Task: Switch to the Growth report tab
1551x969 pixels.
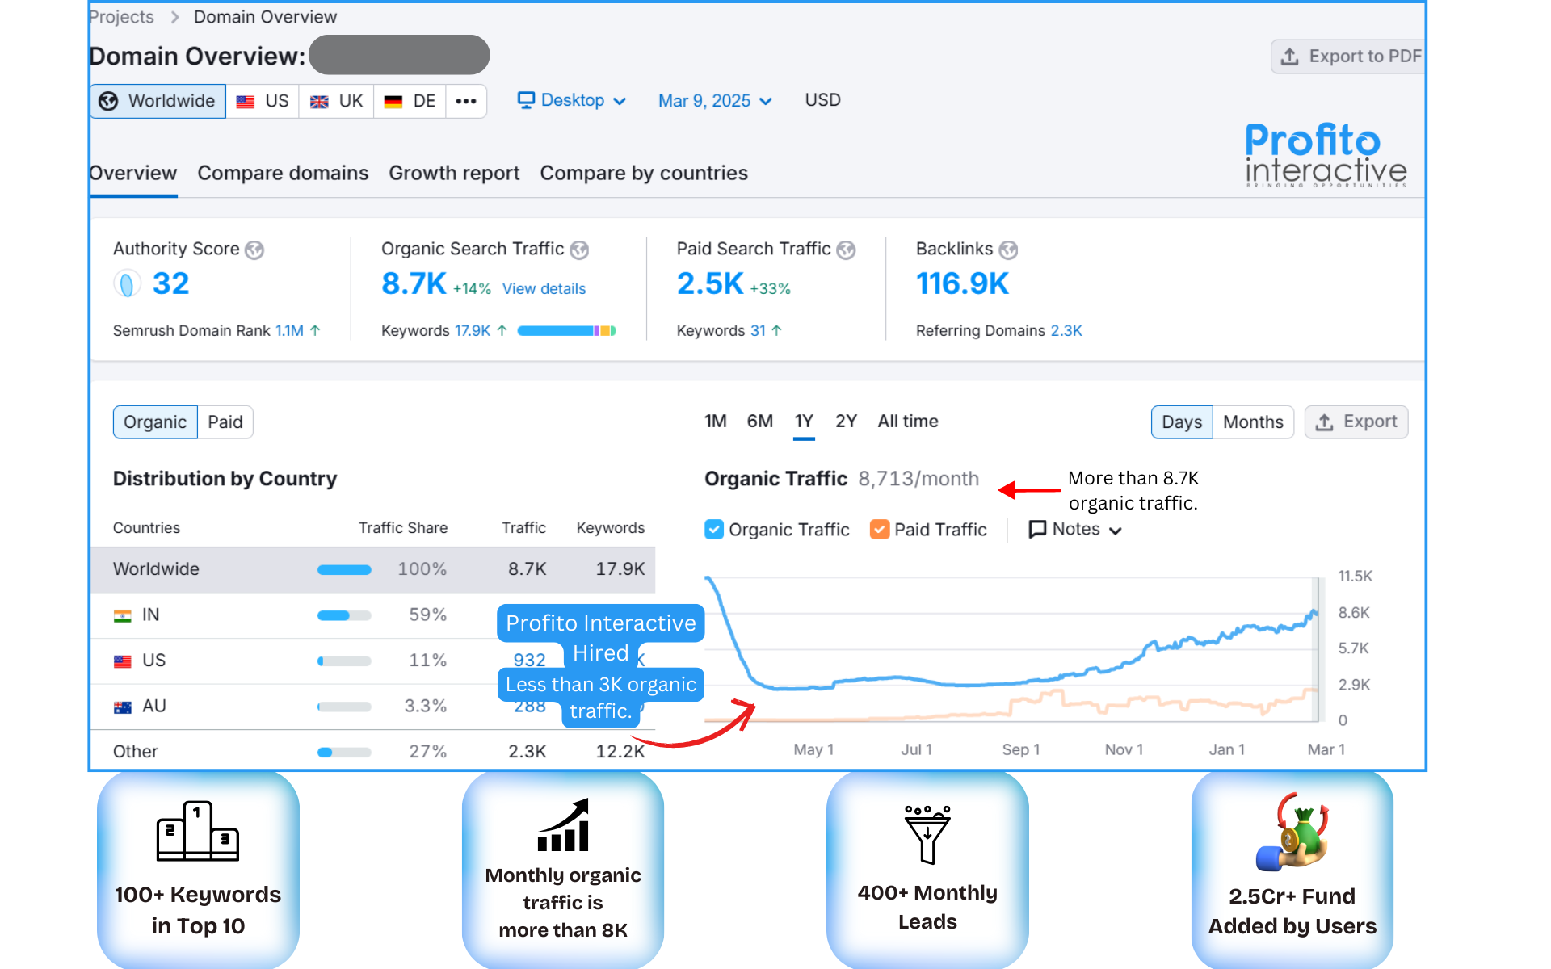Action: click(454, 173)
